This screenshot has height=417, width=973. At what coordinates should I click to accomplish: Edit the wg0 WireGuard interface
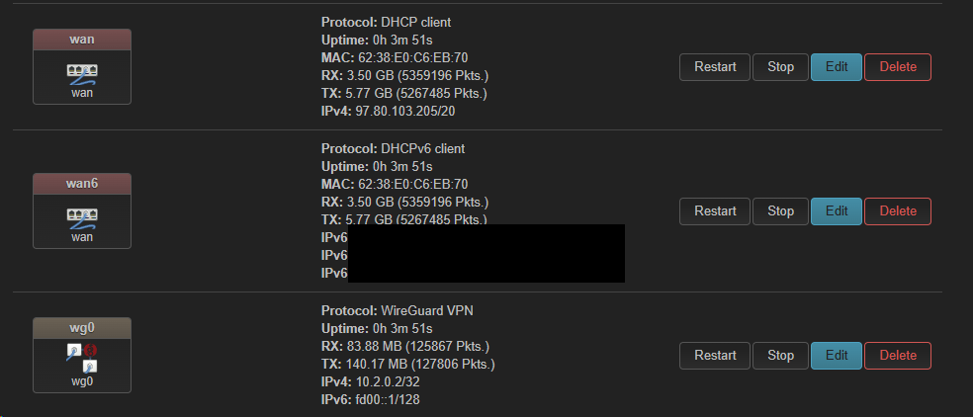[x=836, y=355]
